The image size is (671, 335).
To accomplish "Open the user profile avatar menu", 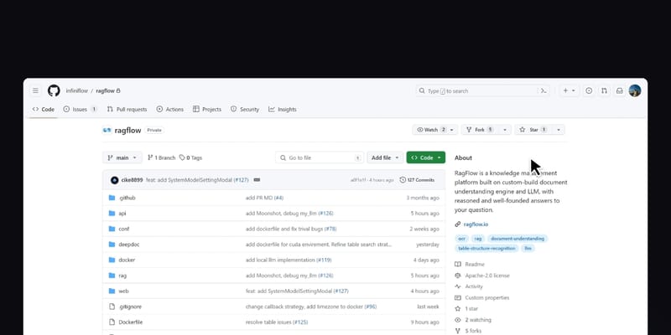I will (x=635, y=90).
